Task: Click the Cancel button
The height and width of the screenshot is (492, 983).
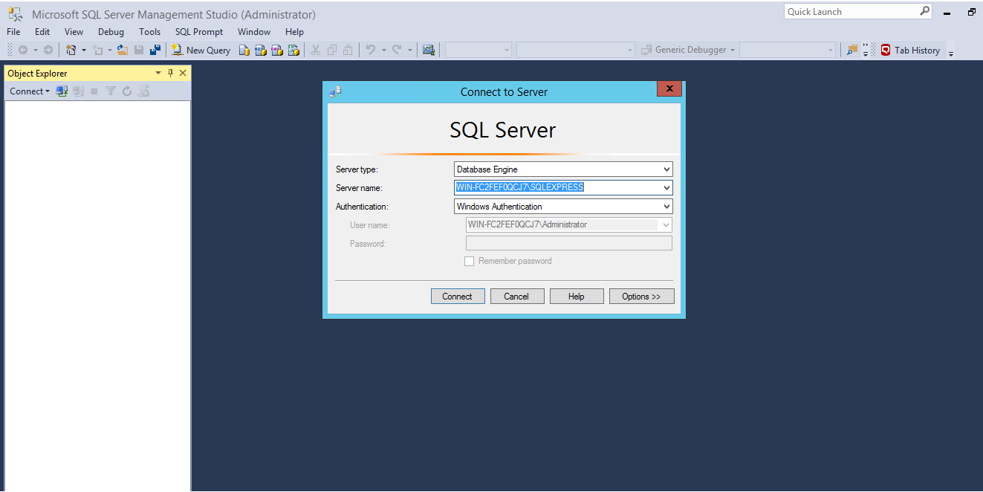Action: pyautogui.click(x=516, y=297)
